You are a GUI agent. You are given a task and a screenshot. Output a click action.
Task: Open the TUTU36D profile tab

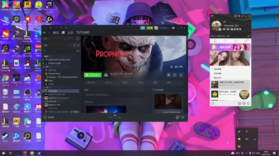83,33
